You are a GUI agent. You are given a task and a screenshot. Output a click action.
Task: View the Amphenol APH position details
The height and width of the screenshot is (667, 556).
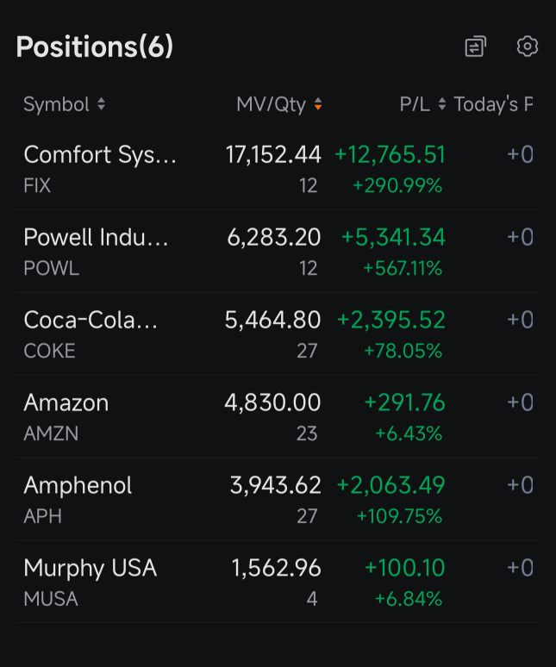[x=278, y=499]
